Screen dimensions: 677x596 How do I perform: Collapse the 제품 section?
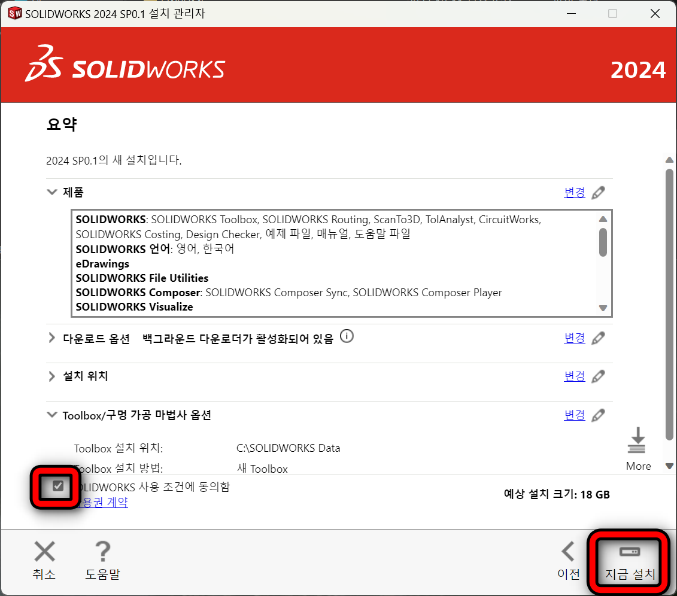(x=52, y=192)
